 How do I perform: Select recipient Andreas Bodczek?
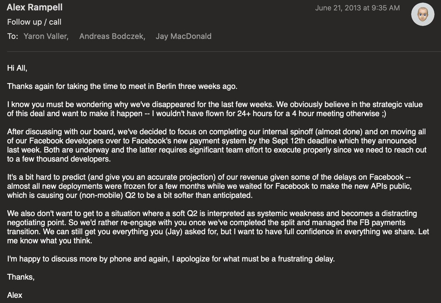click(112, 36)
